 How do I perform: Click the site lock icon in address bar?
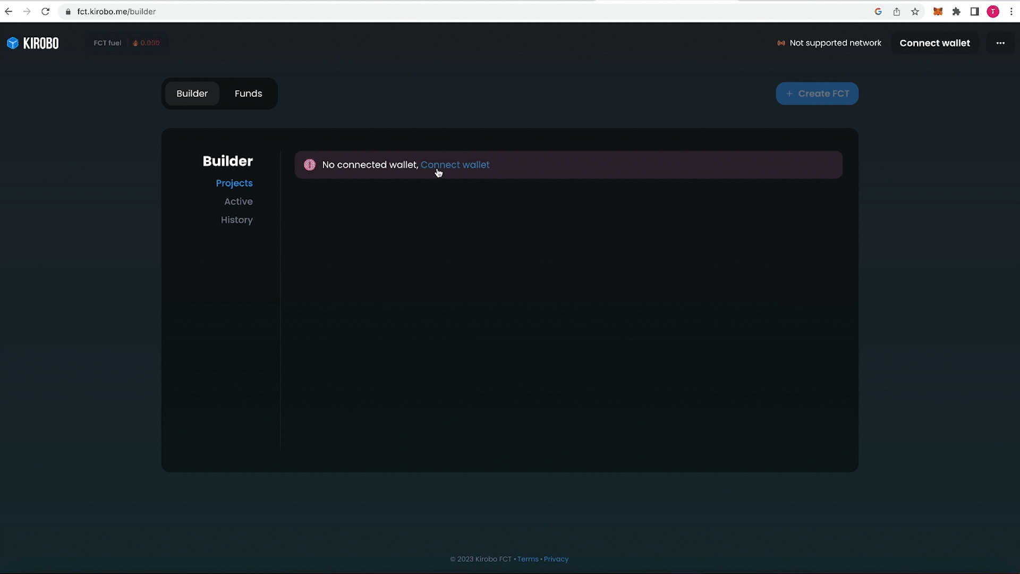coord(68,12)
